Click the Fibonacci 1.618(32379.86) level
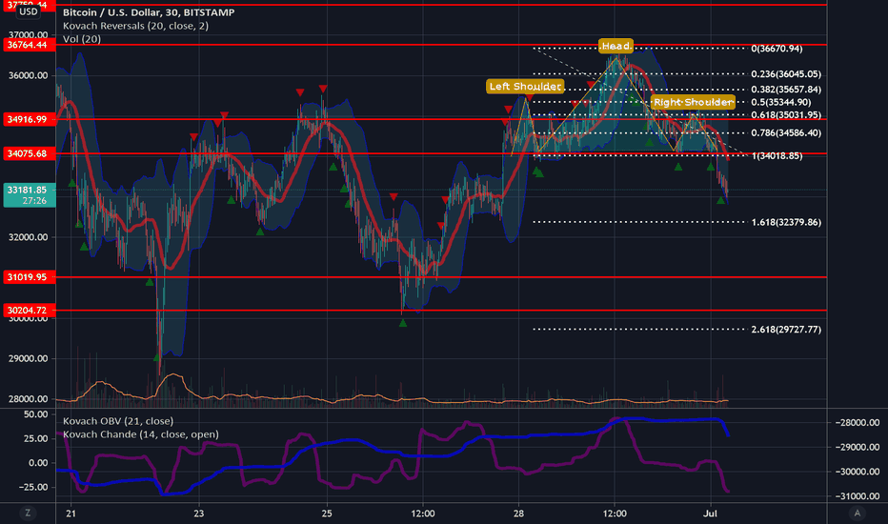This screenshot has width=888, height=524. [x=786, y=222]
